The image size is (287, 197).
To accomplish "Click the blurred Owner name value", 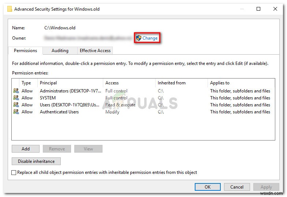I will 88,38.
